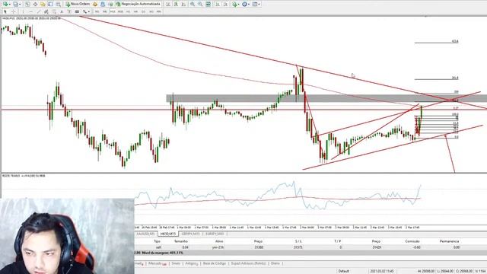487x274 pixels.
Task: Switch chart to candlesticks style
Action: pos(176,4)
